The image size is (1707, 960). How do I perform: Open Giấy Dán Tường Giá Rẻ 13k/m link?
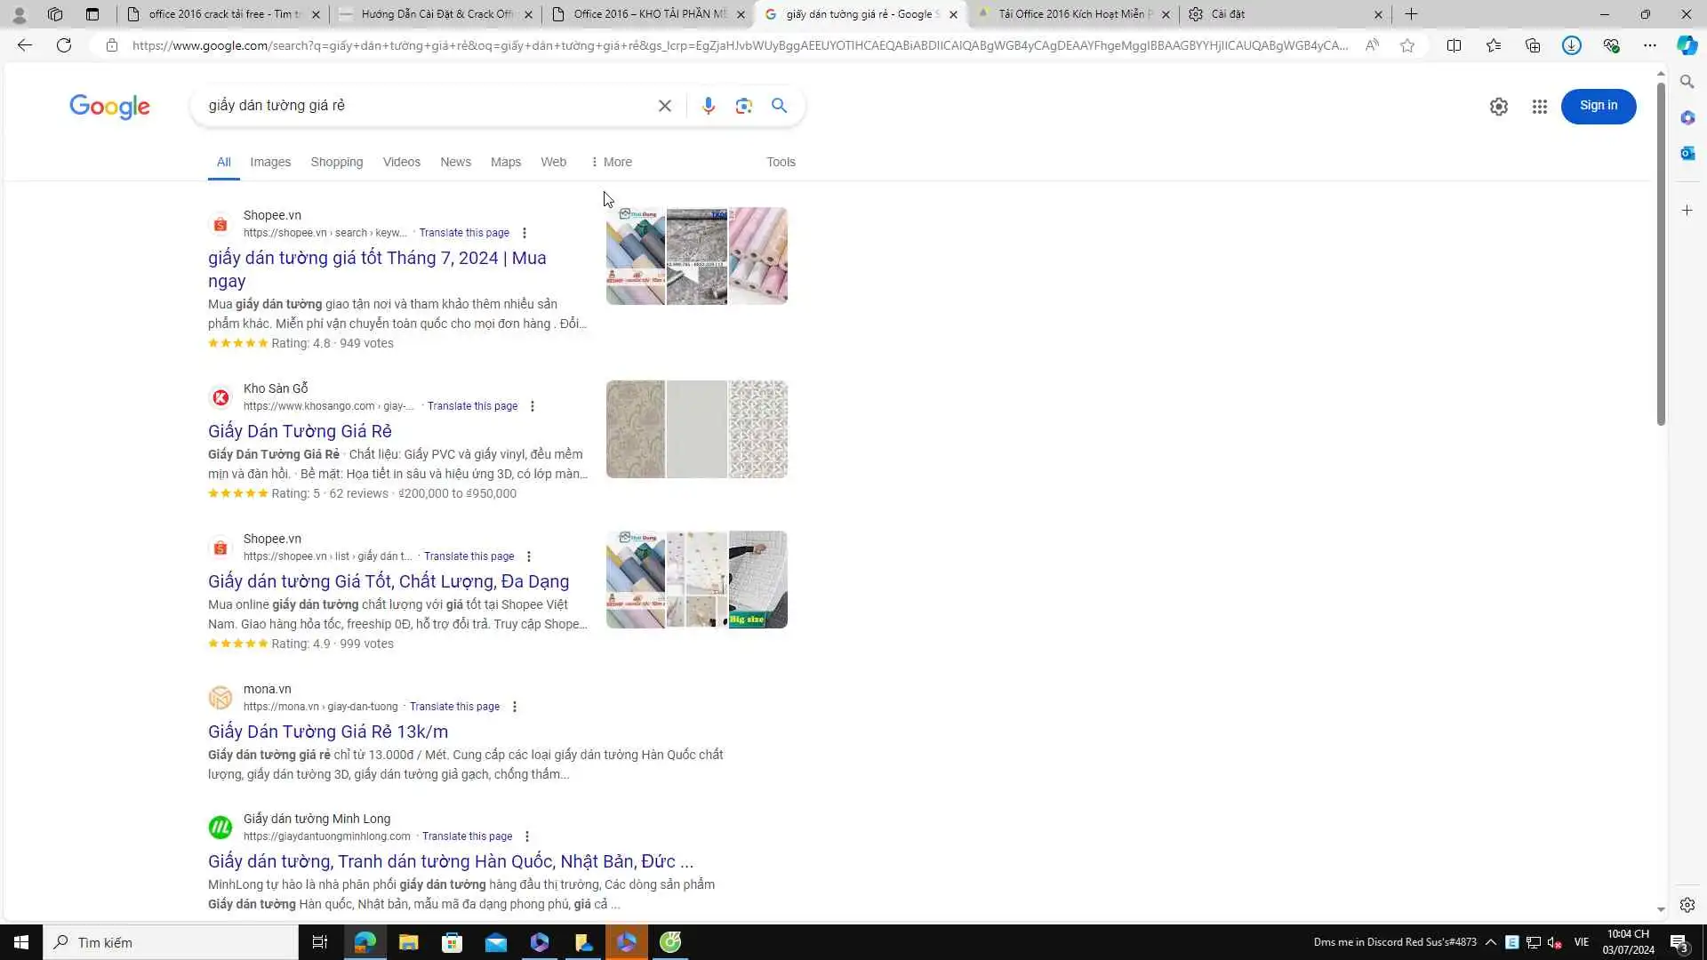coord(327,732)
